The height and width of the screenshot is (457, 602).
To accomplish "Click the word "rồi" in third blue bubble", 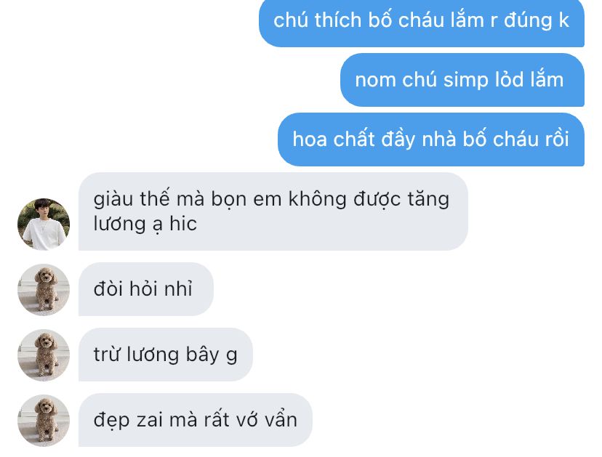I will [555, 139].
